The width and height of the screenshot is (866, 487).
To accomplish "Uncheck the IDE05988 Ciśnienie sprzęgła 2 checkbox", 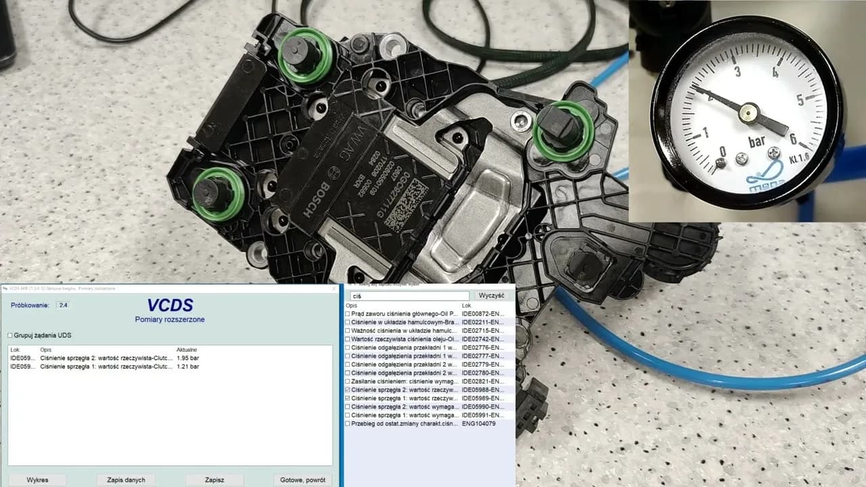I will pos(348,390).
